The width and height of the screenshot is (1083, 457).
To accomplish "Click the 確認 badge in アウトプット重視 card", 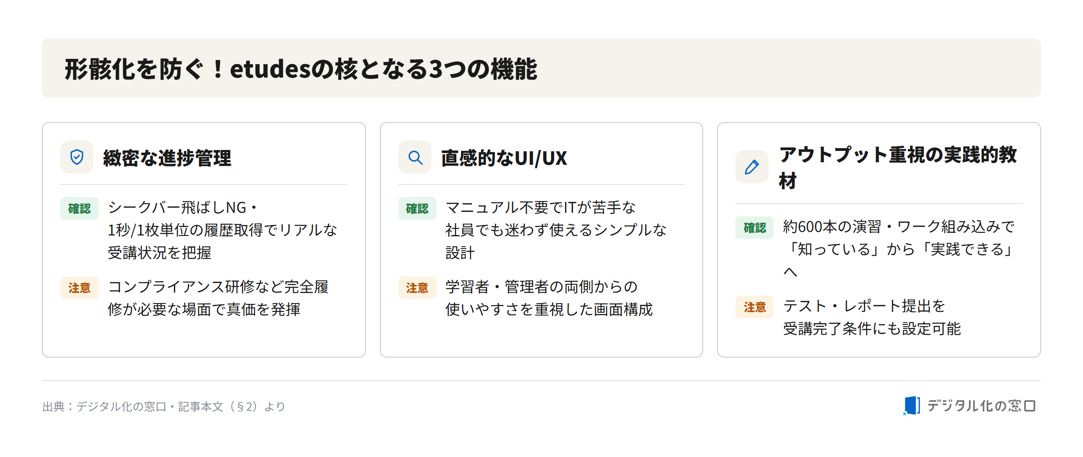I will point(755,228).
